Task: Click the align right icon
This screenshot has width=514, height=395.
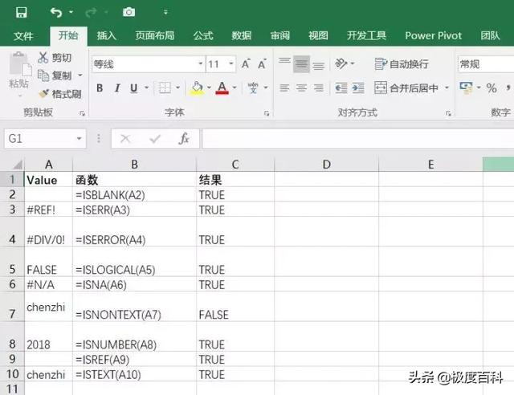Action: pyautogui.click(x=318, y=88)
